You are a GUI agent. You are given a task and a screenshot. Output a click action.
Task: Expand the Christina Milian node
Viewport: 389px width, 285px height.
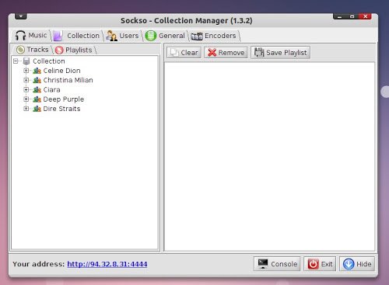(26, 80)
